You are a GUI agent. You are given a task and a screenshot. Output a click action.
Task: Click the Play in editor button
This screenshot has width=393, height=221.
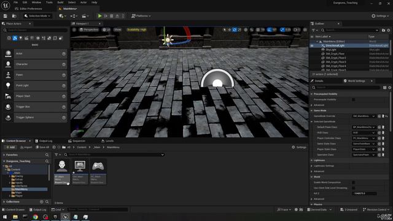point(99,16)
